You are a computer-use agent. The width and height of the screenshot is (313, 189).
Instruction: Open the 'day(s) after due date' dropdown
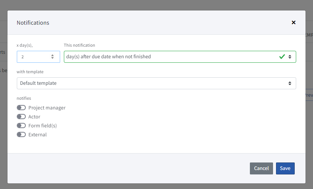[168, 57]
